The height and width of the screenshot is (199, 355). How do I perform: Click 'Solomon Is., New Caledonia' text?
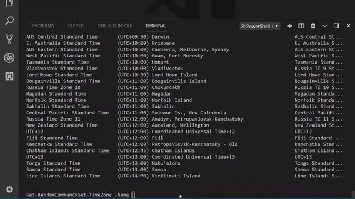click(189, 113)
